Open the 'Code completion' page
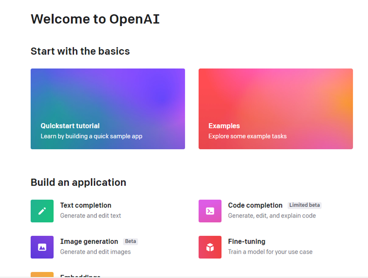This screenshot has width=368, height=278. [255, 205]
